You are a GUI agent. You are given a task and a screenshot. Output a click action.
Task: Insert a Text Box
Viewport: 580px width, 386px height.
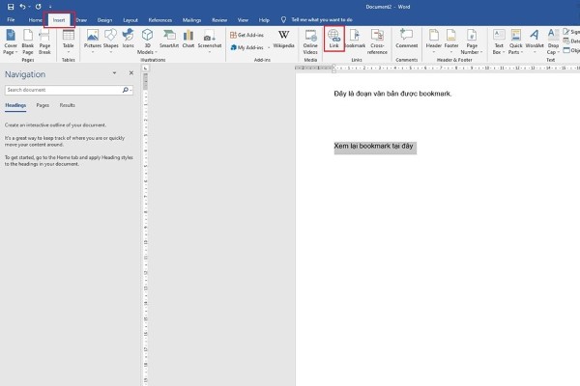tap(499, 41)
